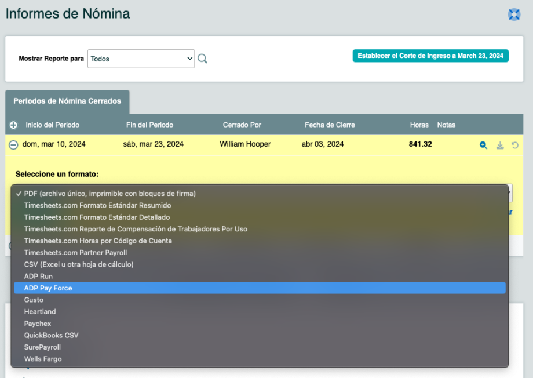Choose Horas por Código de Cuenta
The width and height of the screenshot is (533, 378).
(260, 241)
